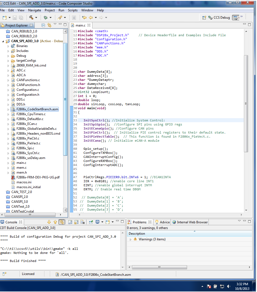Viewport: 257px width, 292px height.
Task: Open debug configurations via the bug icon
Action: tap(45, 17)
